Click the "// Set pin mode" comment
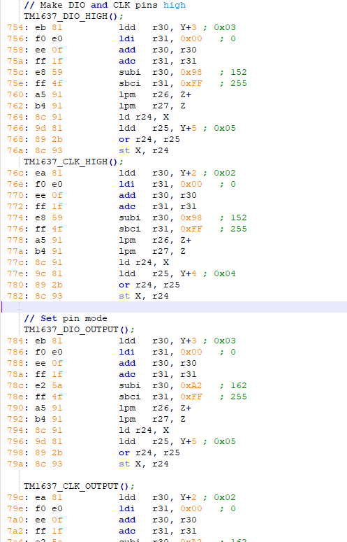The height and width of the screenshot is (542, 347). tap(66, 318)
